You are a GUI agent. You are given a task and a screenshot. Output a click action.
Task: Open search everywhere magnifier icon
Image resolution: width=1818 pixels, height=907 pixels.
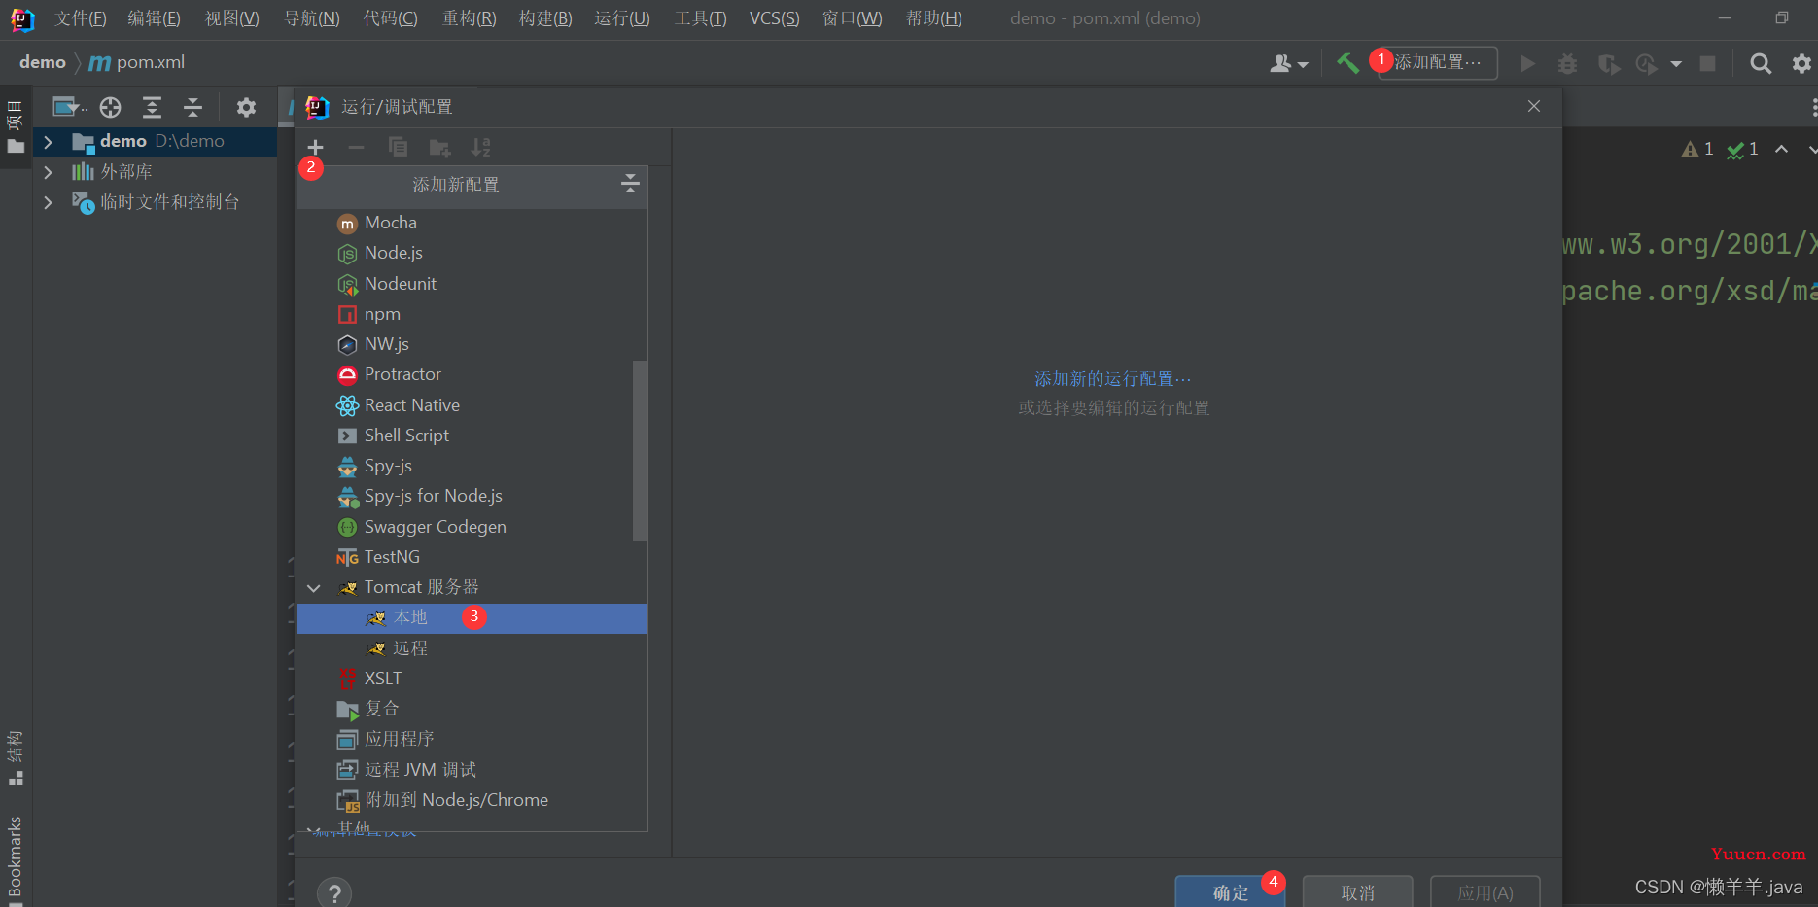(1760, 63)
